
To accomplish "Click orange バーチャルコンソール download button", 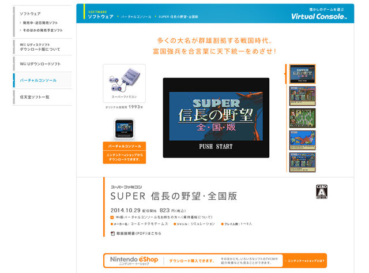I will click(x=125, y=152).
